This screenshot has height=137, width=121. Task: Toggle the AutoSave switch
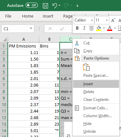32,6
